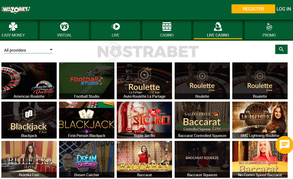The width and height of the screenshot is (293, 179).
Task: Open the Super Sic Bo game
Action: click(x=144, y=120)
